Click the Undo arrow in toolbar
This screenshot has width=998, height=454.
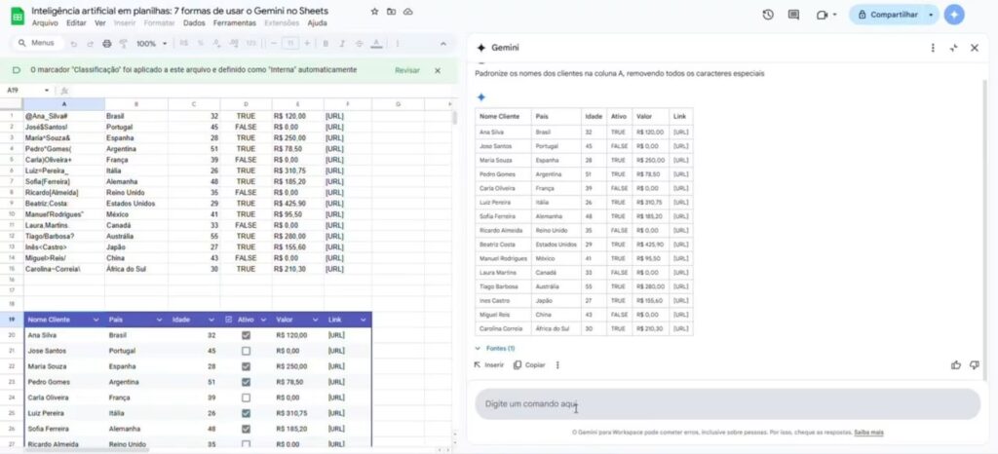(x=74, y=44)
